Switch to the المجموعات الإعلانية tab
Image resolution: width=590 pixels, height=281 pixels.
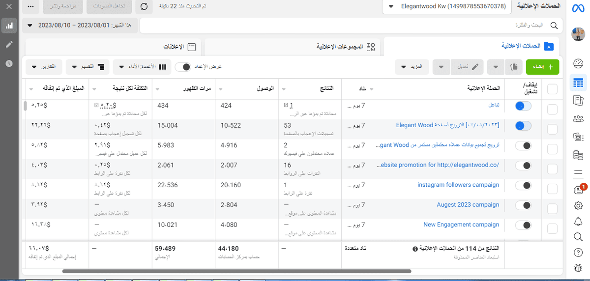tap(293, 47)
